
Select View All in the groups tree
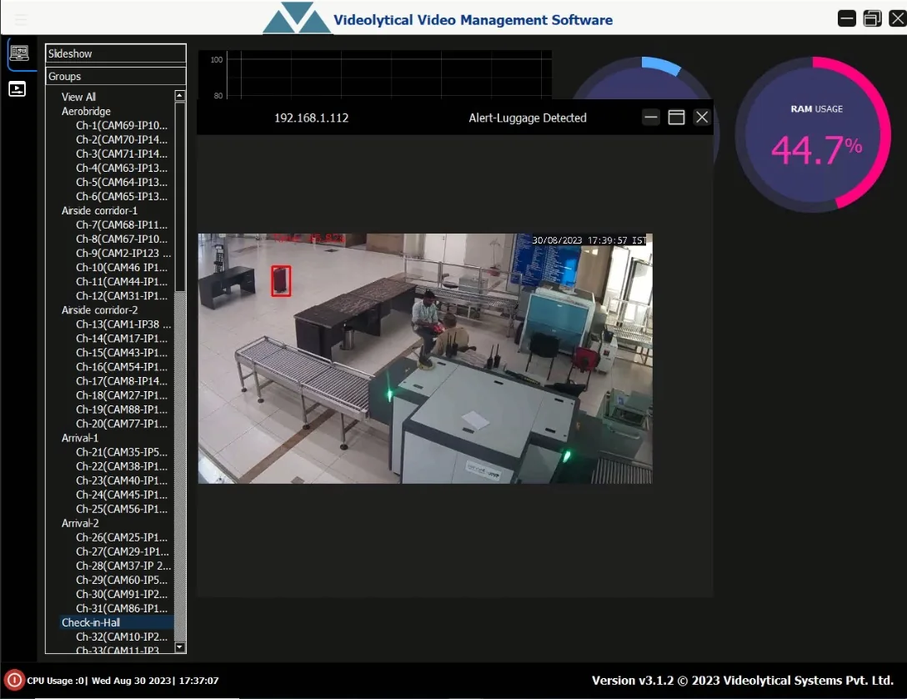78,97
